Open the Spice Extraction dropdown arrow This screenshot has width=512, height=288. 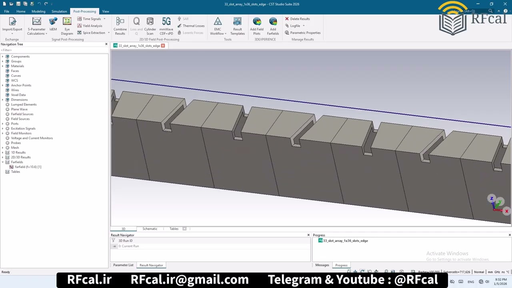[x=108, y=33]
